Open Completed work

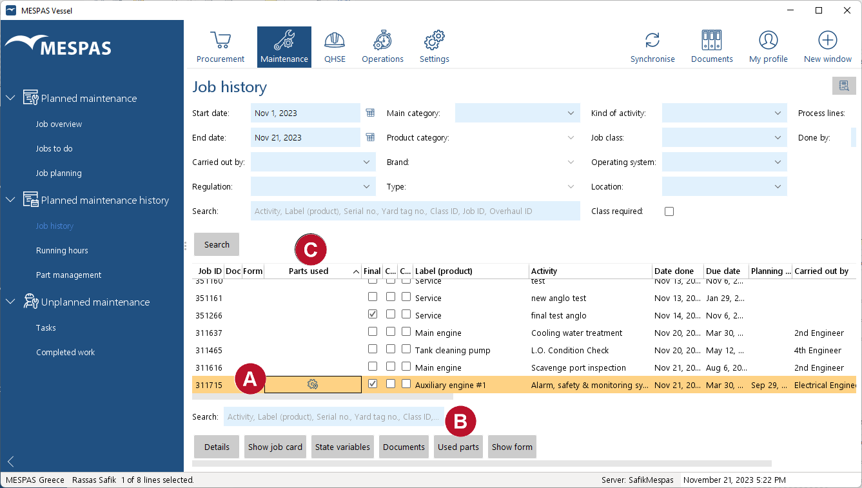65,352
